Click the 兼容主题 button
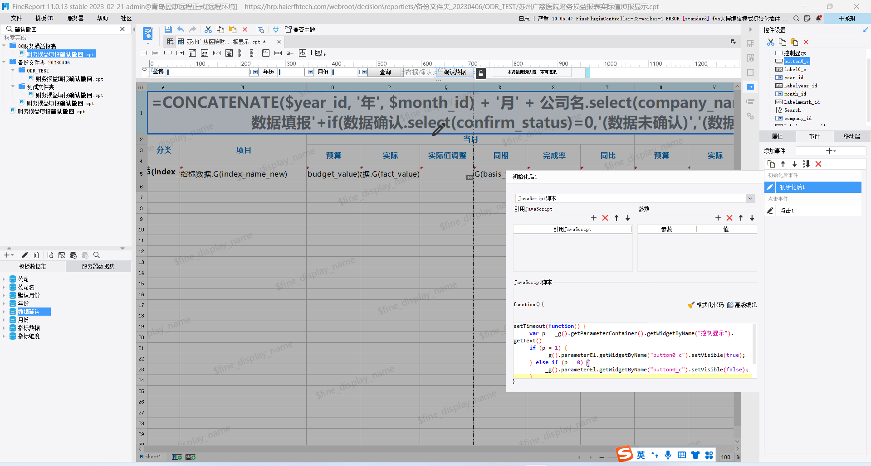 300,29
